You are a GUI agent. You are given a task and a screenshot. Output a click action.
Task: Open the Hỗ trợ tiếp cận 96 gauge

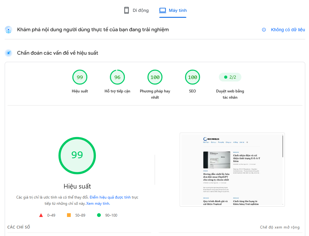tap(117, 77)
